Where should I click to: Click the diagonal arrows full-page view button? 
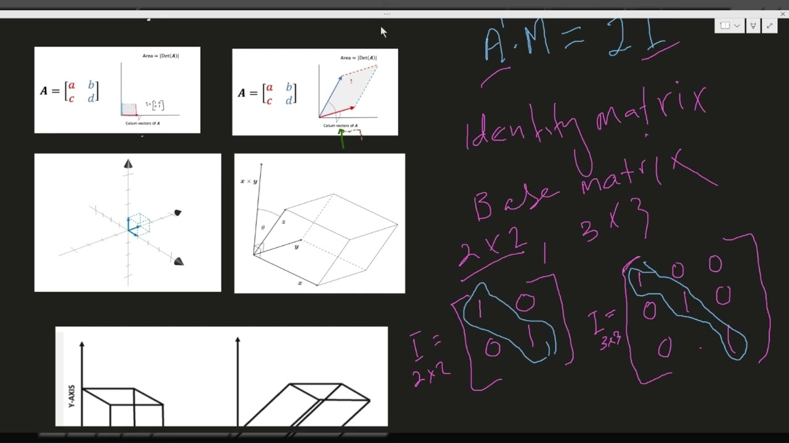tap(769, 26)
